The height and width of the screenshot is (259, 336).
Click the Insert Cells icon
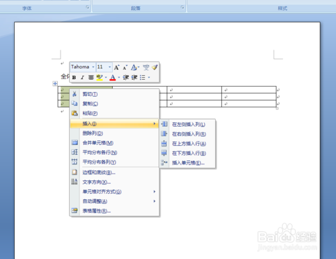164,162
